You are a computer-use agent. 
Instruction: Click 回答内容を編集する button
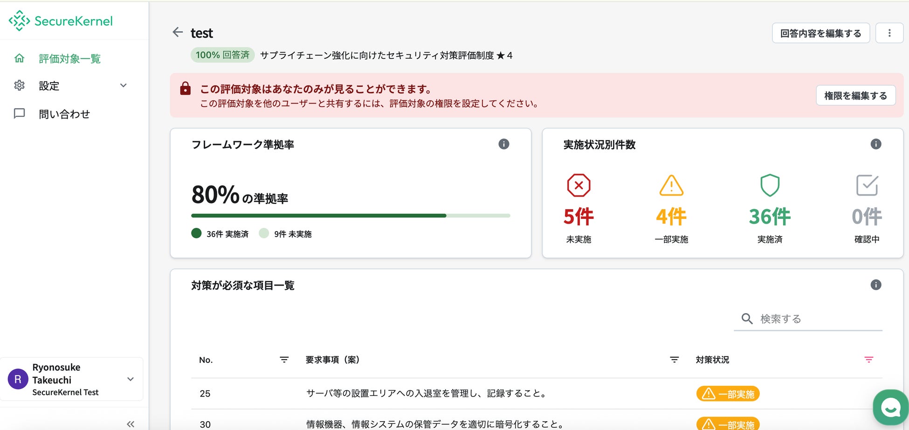(x=820, y=33)
